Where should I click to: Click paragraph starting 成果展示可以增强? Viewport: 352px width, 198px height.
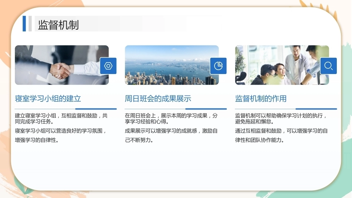coord(171,135)
